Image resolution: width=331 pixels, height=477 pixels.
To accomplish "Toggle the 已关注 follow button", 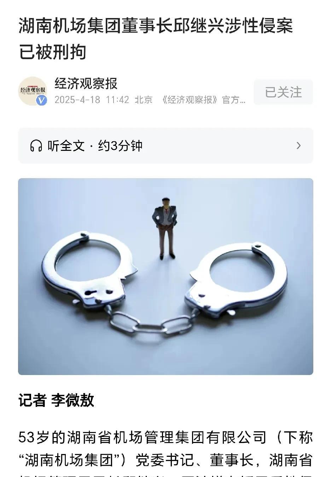I will point(283,92).
